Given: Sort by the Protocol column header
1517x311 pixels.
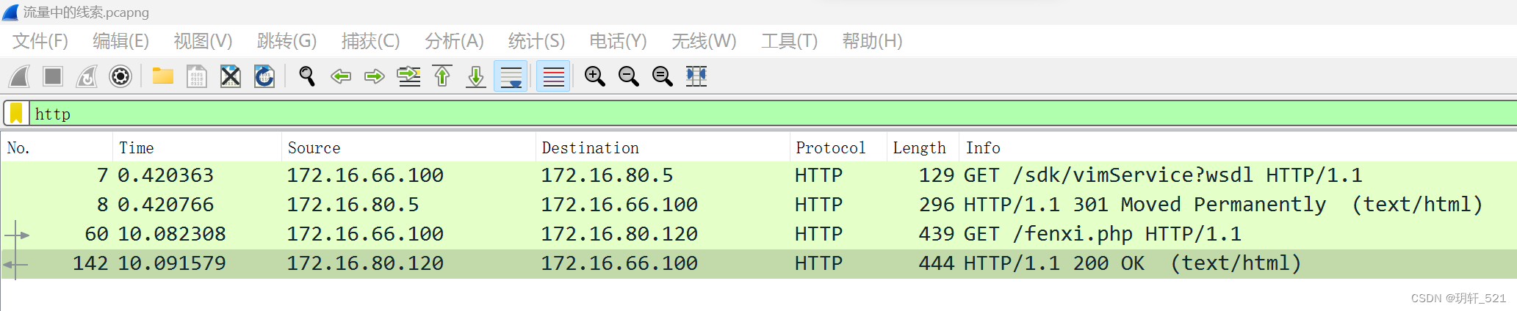Looking at the screenshot, I should pyautogui.click(x=830, y=148).
